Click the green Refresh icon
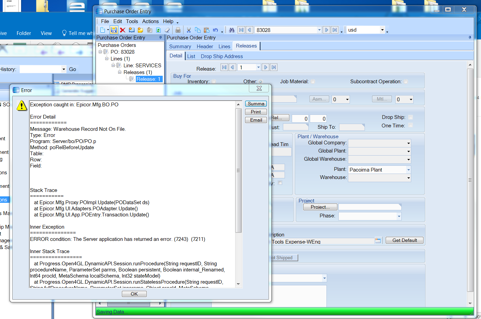This screenshot has height=319, width=481. pyautogui.click(x=158, y=30)
